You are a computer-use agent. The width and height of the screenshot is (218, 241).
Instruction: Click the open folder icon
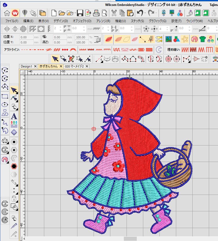click(62, 13)
